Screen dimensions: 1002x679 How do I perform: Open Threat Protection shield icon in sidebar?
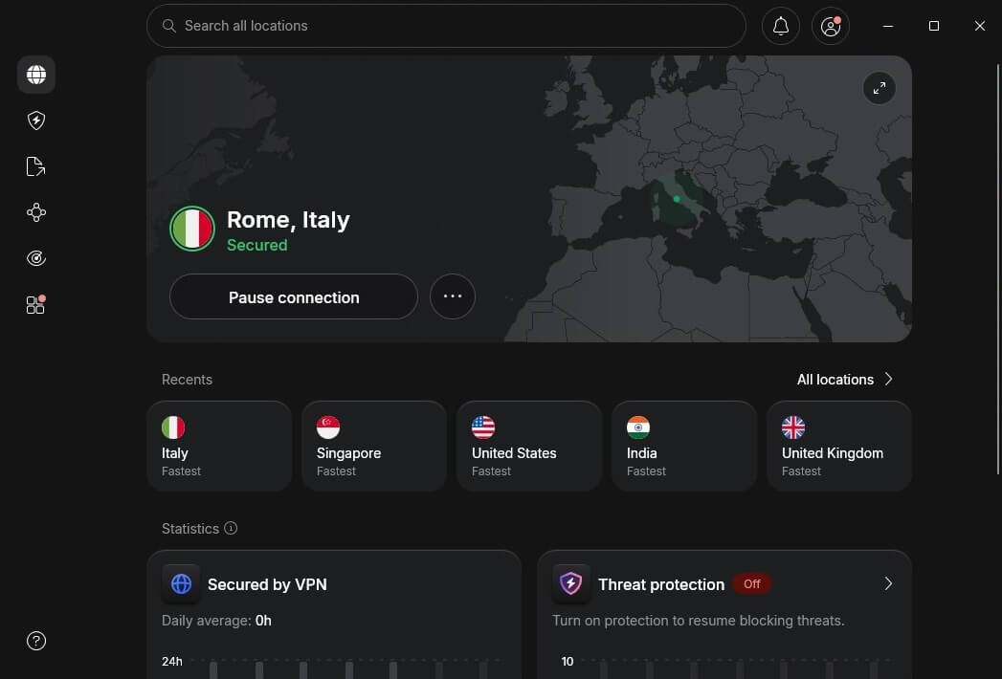(36, 120)
